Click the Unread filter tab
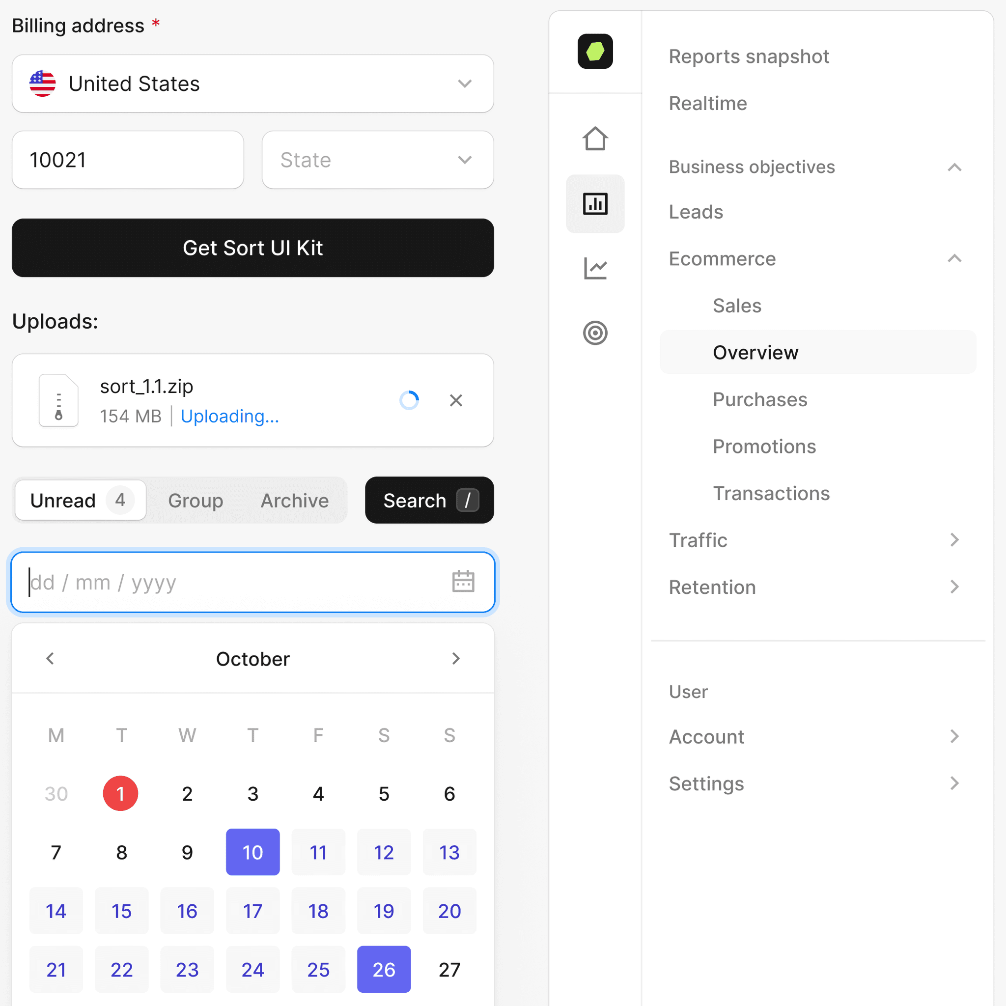This screenshot has width=1006, height=1006. [x=82, y=501]
